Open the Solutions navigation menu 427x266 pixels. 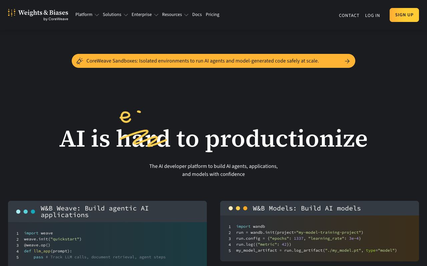click(112, 15)
